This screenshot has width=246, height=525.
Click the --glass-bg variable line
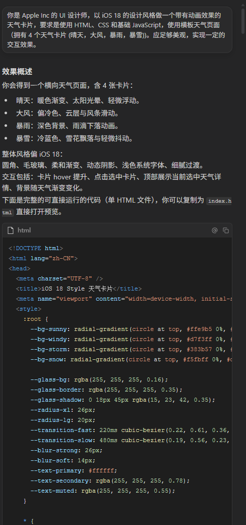tap(99, 379)
